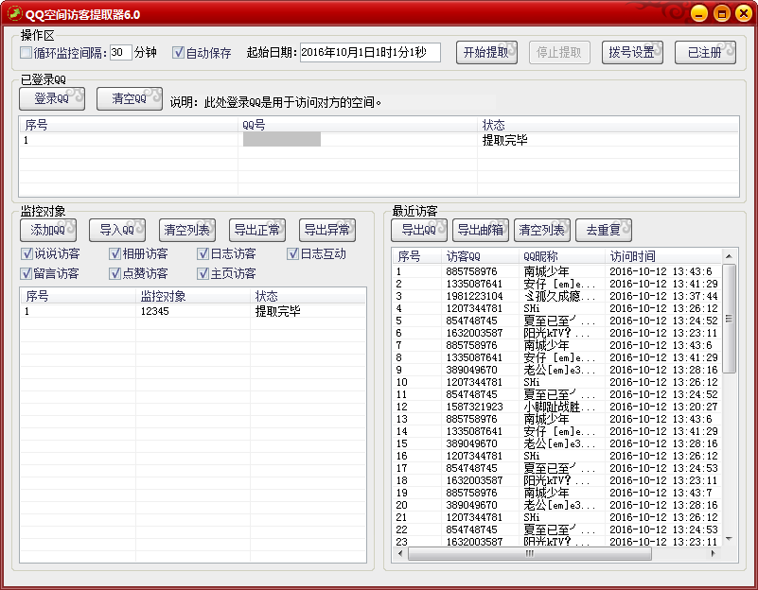This screenshot has height=590, width=758.
Task: Uncheck the 点赞访客 checkbox
Action: 115,273
